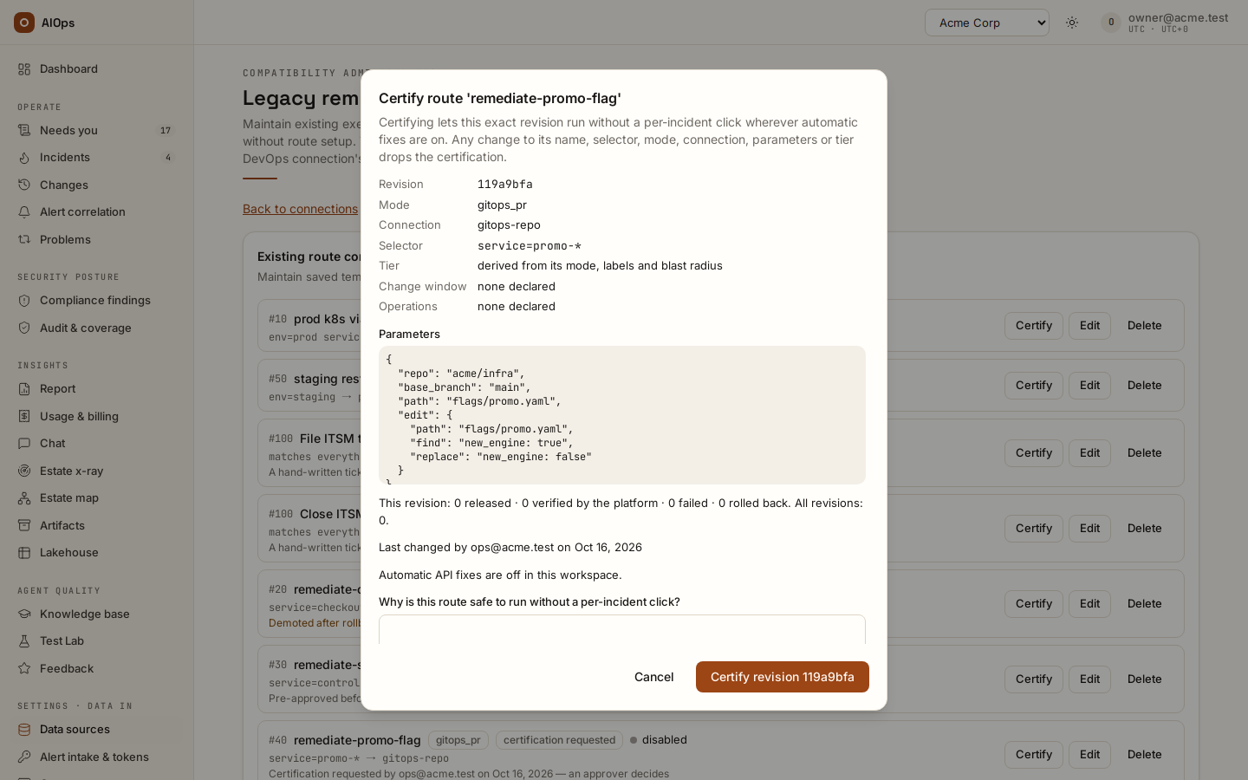Screen dimensions: 1248x780
Task: Click the Changes history icon
Action: coord(24,185)
